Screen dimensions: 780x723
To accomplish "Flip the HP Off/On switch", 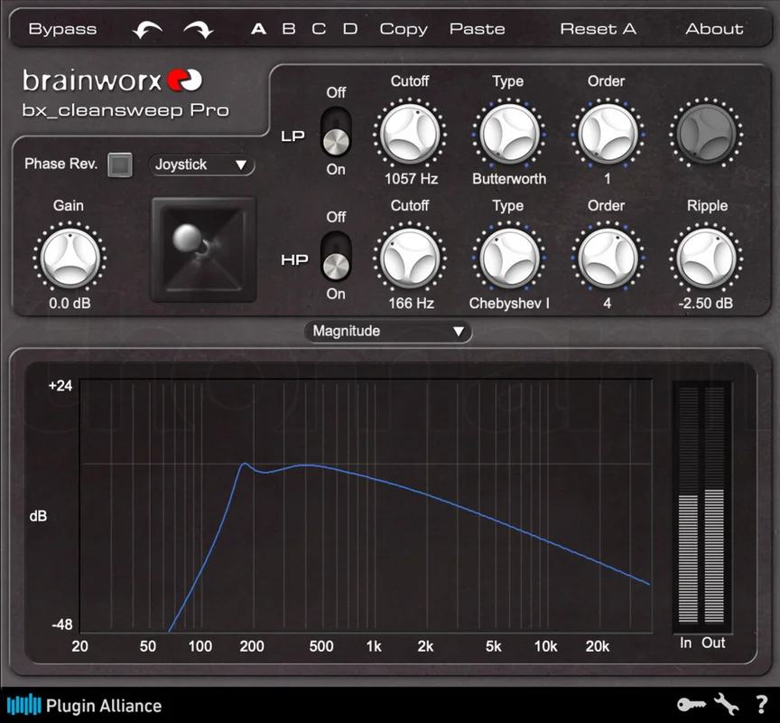I will (x=336, y=256).
